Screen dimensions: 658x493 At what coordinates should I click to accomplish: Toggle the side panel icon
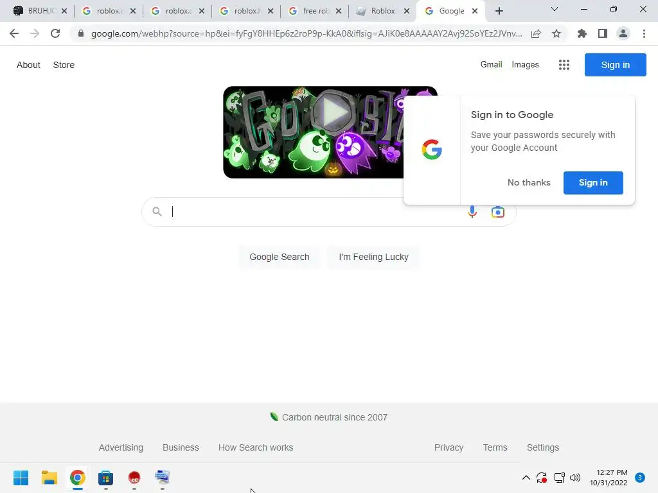(x=603, y=33)
